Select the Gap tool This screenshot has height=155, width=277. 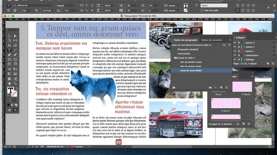click(15, 40)
